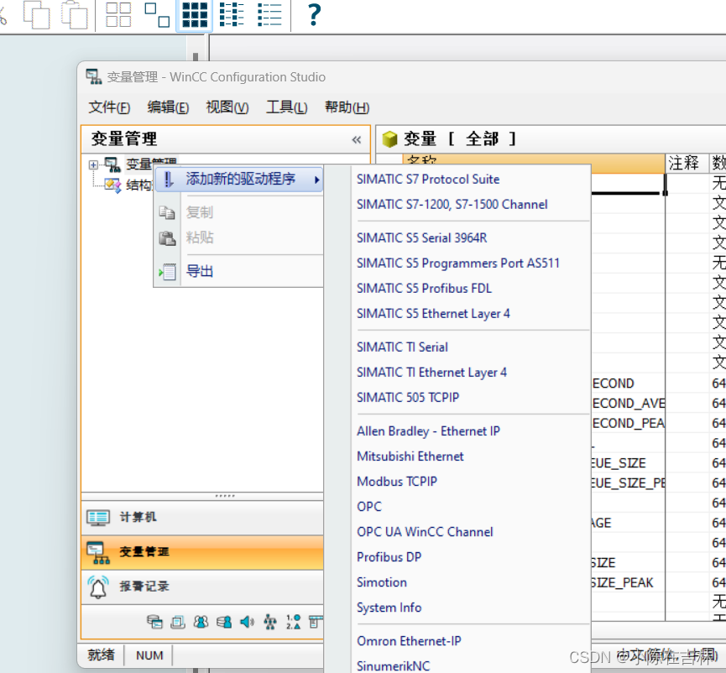Image resolution: width=726 pixels, height=673 pixels.
Task: Open the 添加新的驱动程序 submenu arrow
Action: click(317, 180)
